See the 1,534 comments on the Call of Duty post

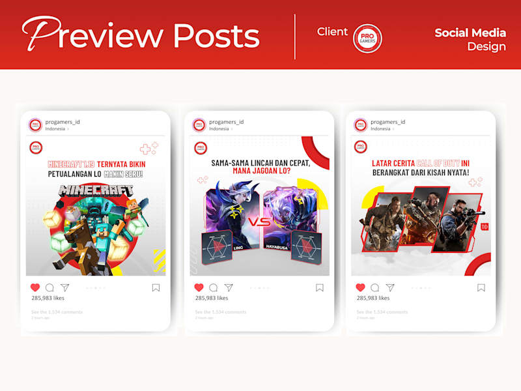[x=382, y=312]
